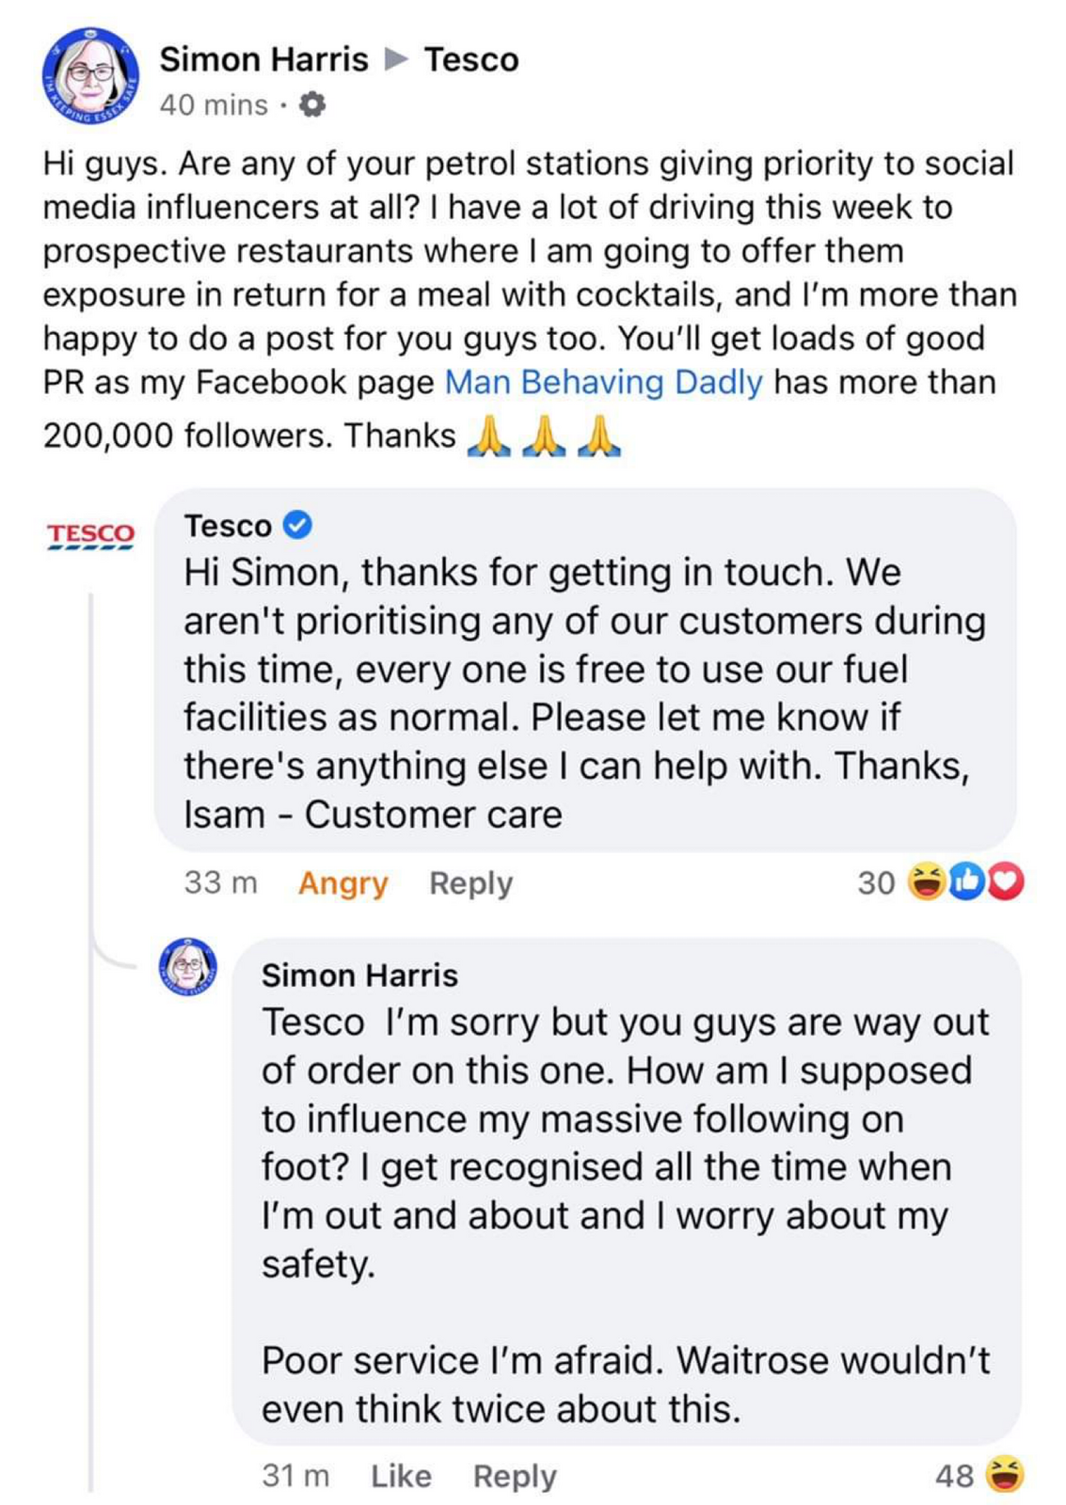
Task: Click the laughing emoji beside the 48 count
Action: 1005,1474
